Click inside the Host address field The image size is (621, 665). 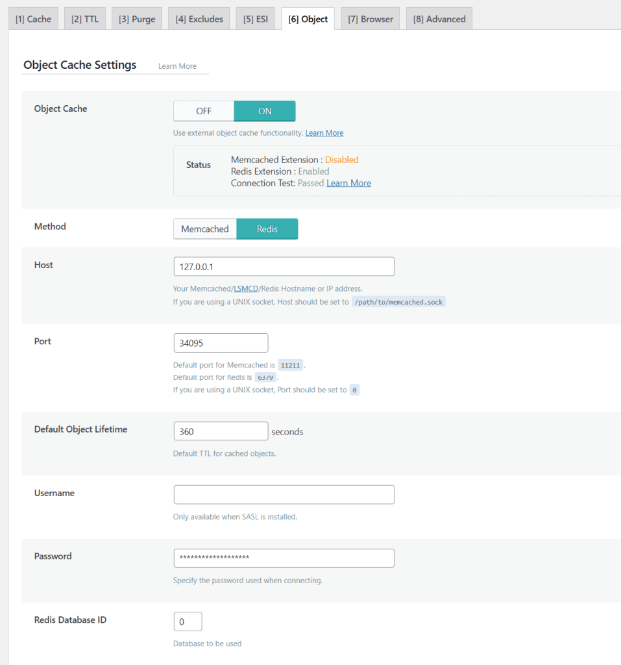284,266
